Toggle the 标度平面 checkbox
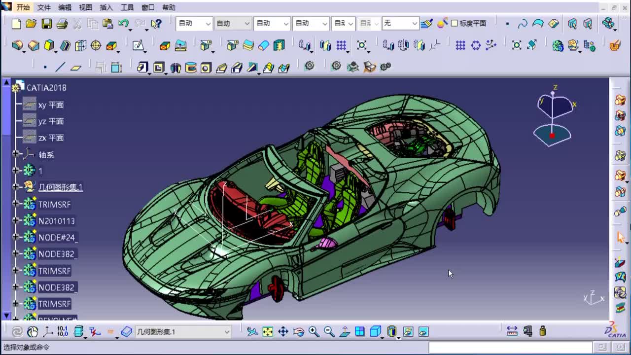 (x=454, y=23)
